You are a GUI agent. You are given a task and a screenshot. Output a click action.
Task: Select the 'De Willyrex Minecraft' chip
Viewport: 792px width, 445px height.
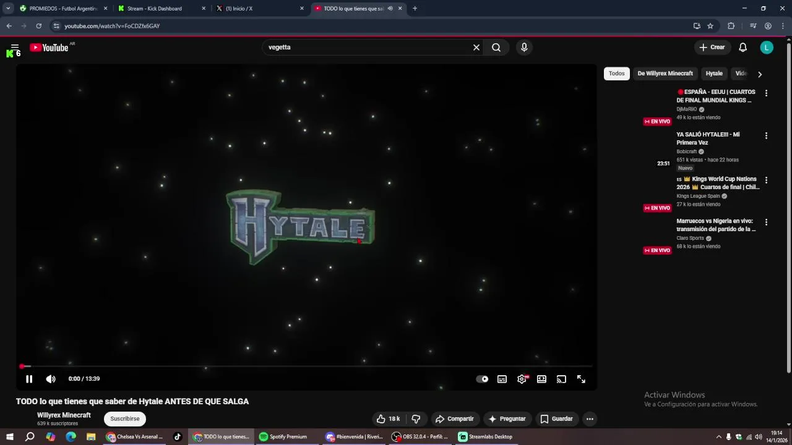click(x=665, y=74)
